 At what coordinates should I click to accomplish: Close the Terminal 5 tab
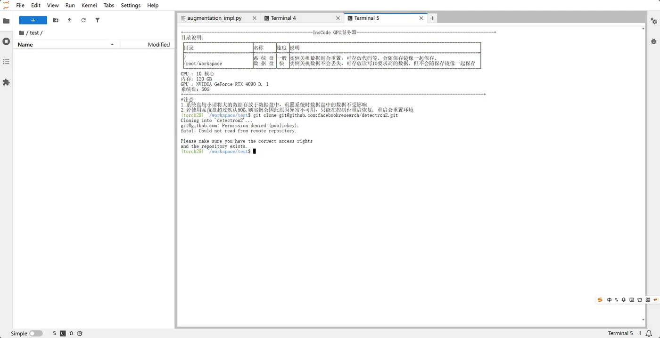point(421,18)
